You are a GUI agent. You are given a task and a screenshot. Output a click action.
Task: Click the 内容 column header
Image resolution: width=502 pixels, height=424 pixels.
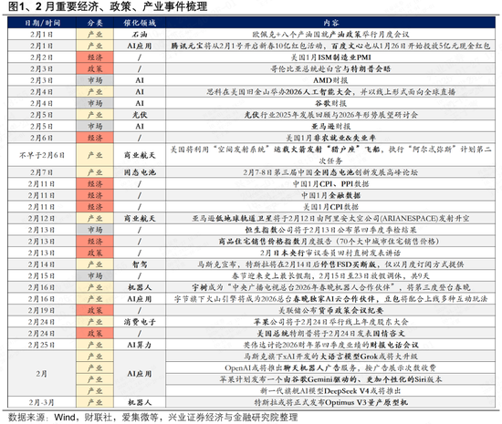(x=330, y=23)
